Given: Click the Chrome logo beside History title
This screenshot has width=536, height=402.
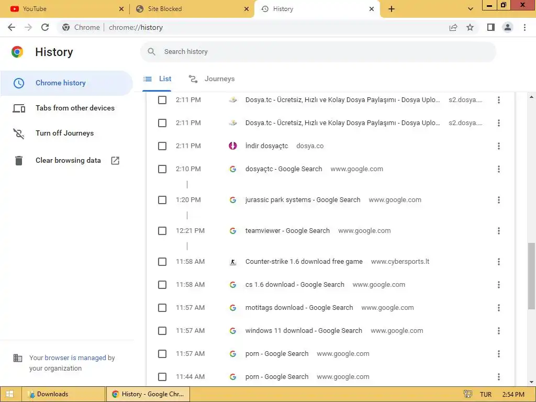Looking at the screenshot, I should tap(17, 52).
